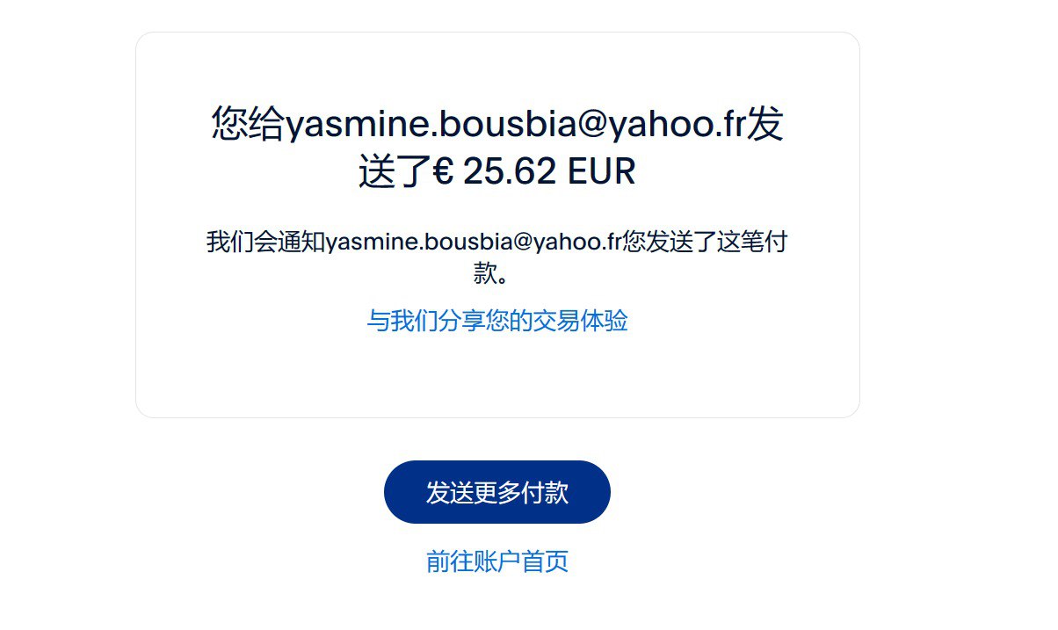Open the 前往账户首页 link

tap(496, 561)
